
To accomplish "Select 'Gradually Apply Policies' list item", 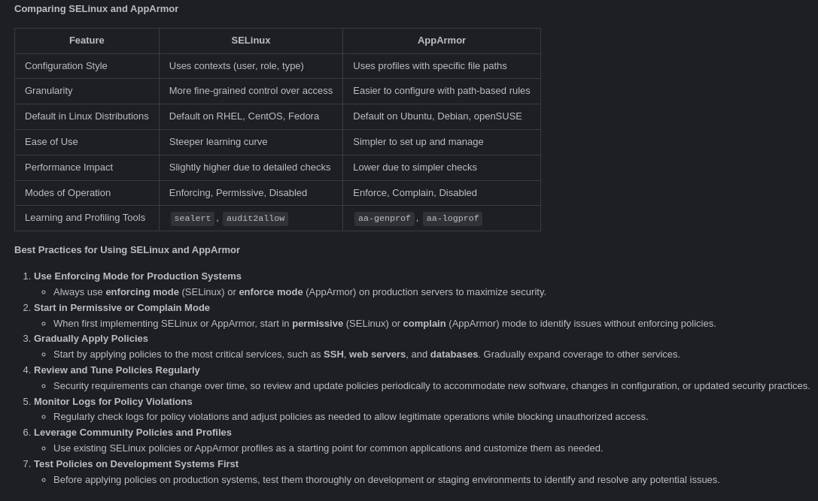I will [91, 339].
